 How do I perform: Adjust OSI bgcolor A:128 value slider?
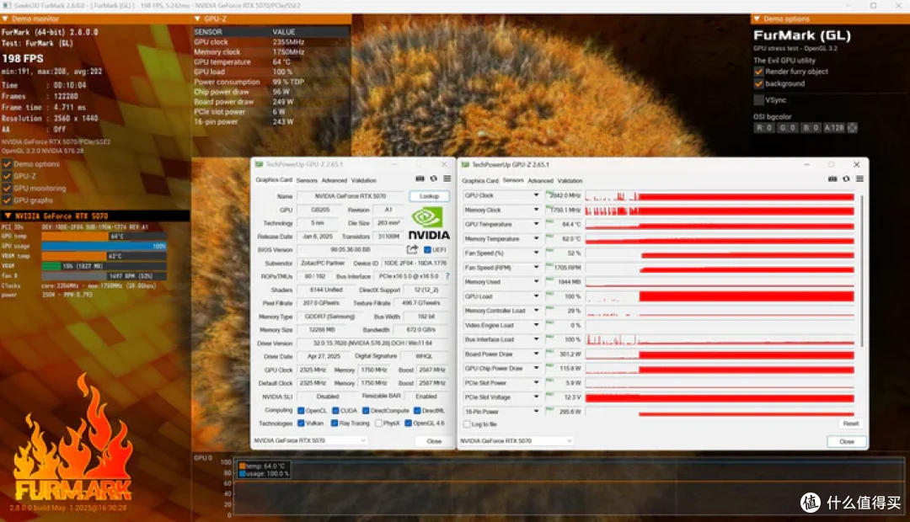(x=834, y=128)
